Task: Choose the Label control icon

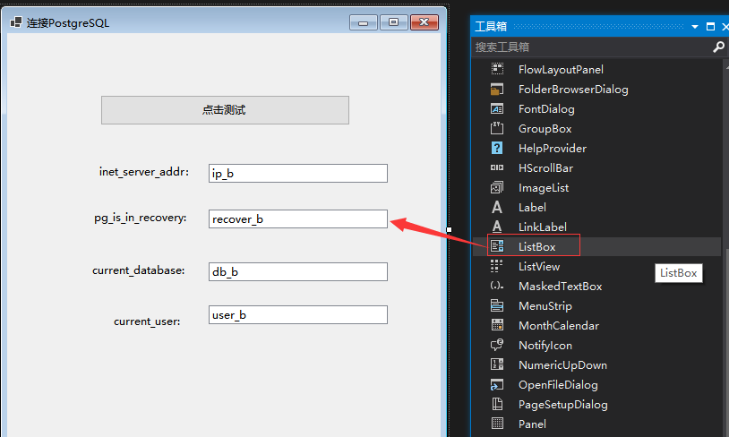Action: [x=497, y=207]
